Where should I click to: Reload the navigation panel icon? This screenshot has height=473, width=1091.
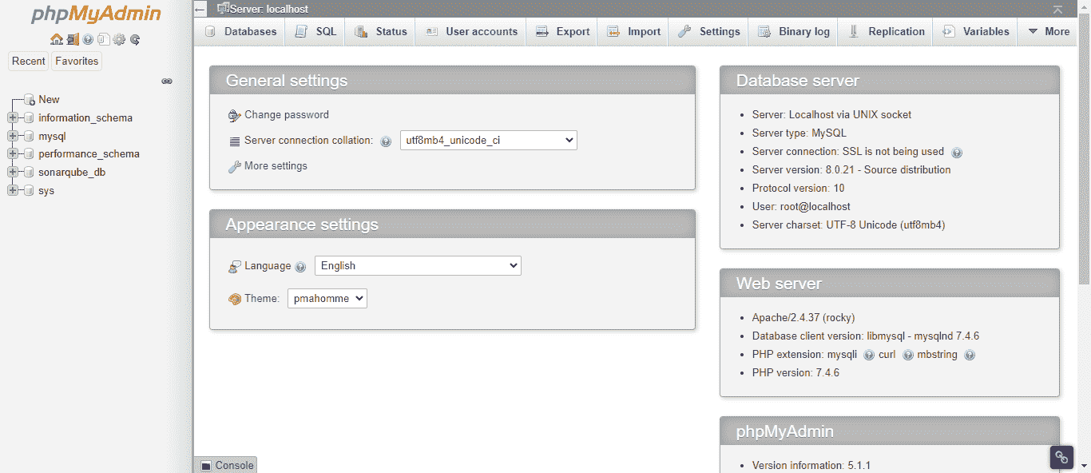pyautogui.click(x=135, y=39)
